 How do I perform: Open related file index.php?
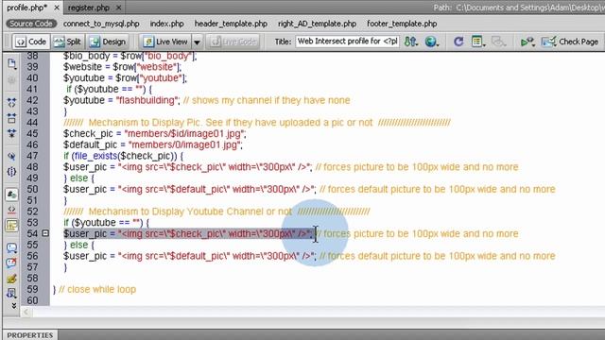click(x=166, y=24)
